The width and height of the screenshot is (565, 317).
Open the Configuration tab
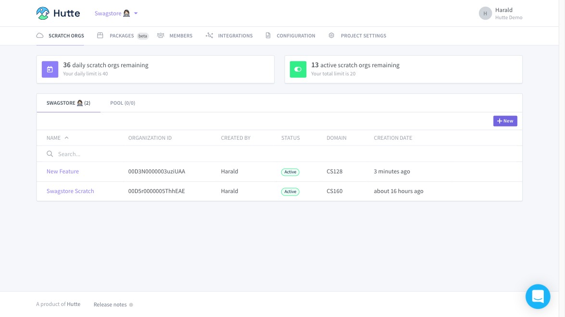point(290,36)
